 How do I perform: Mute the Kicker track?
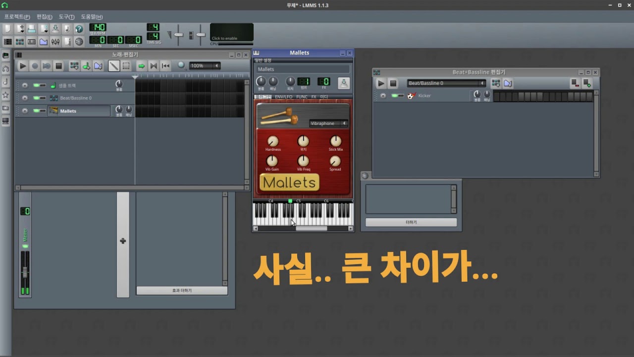[395, 96]
